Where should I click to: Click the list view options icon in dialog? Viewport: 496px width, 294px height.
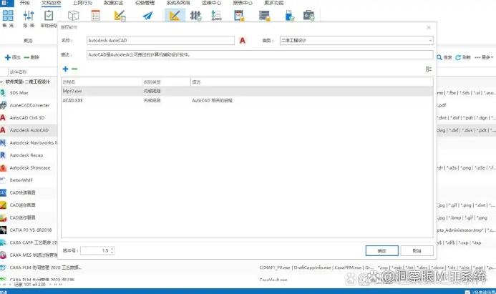428,69
